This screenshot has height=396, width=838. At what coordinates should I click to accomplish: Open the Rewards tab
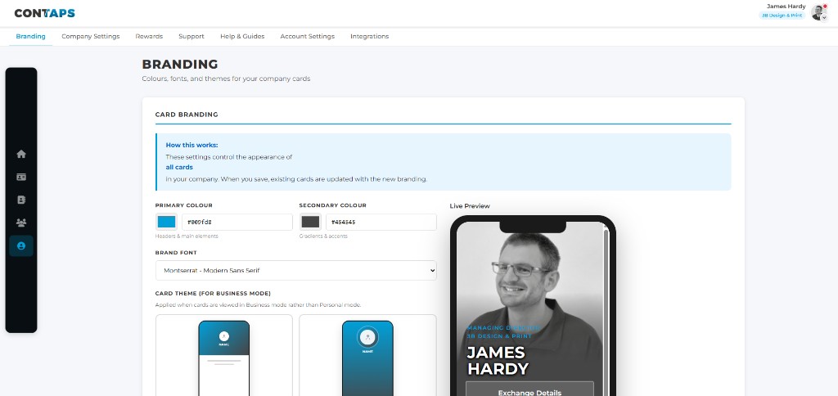click(149, 36)
